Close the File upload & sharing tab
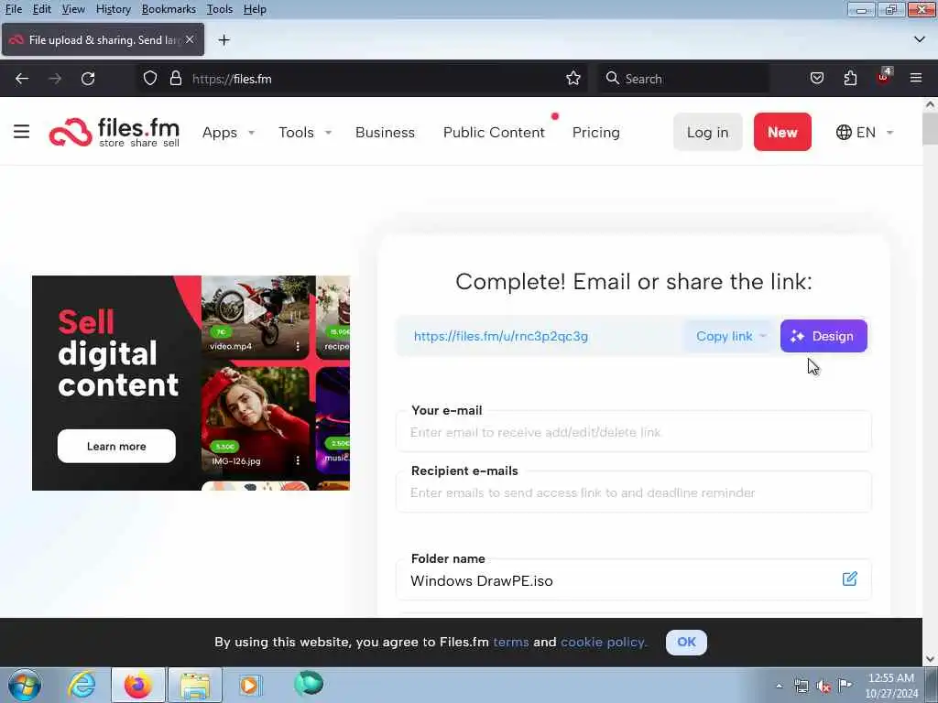 (x=190, y=39)
